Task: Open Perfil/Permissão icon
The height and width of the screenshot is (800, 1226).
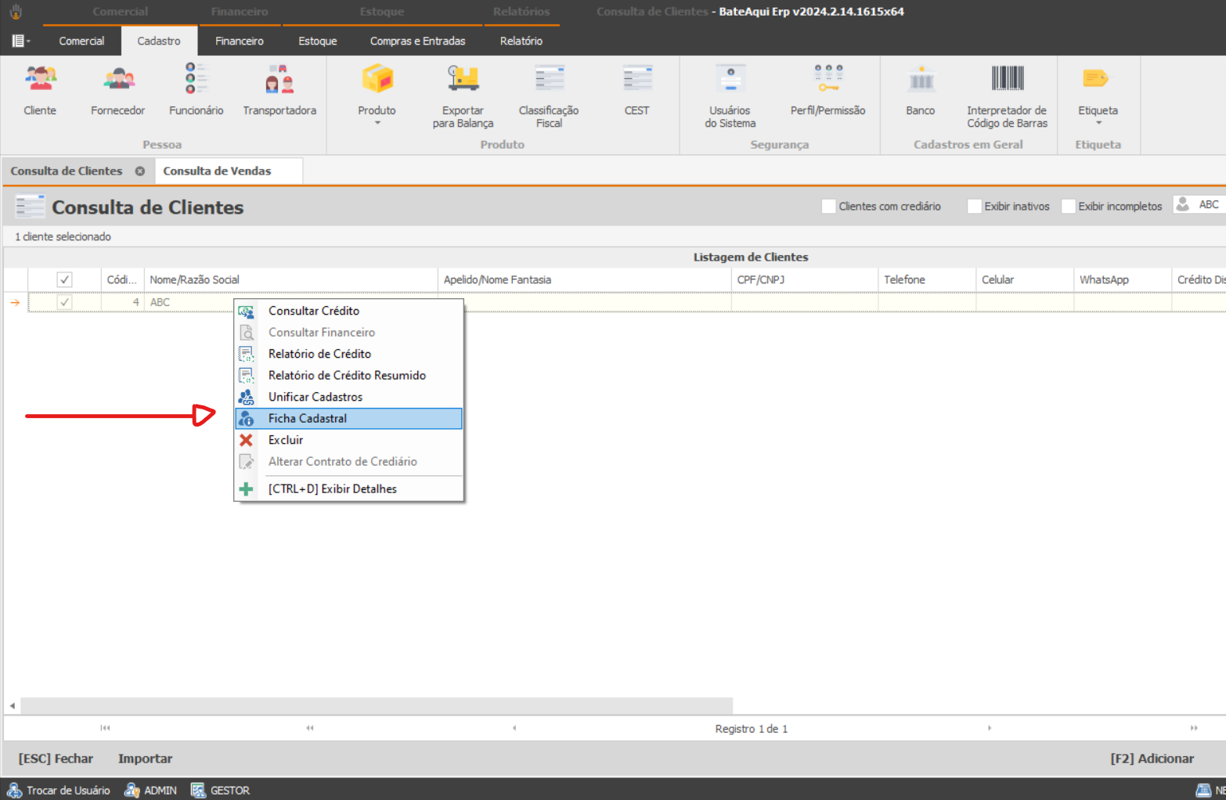Action: click(x=828, y=78)
